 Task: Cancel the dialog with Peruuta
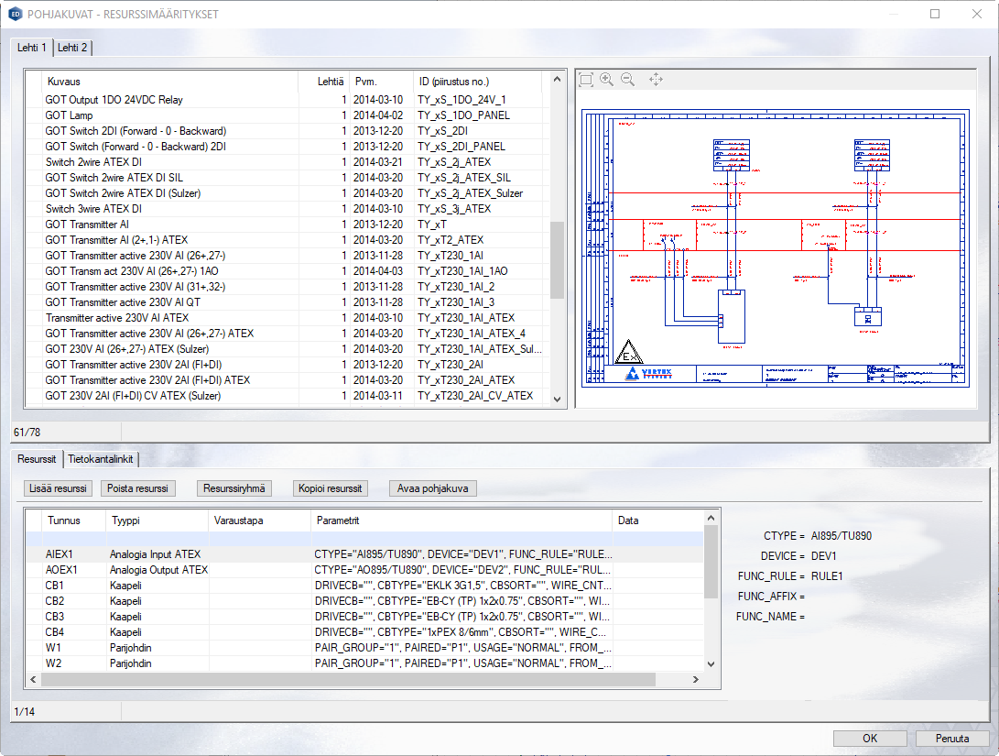tap(952, 739)
